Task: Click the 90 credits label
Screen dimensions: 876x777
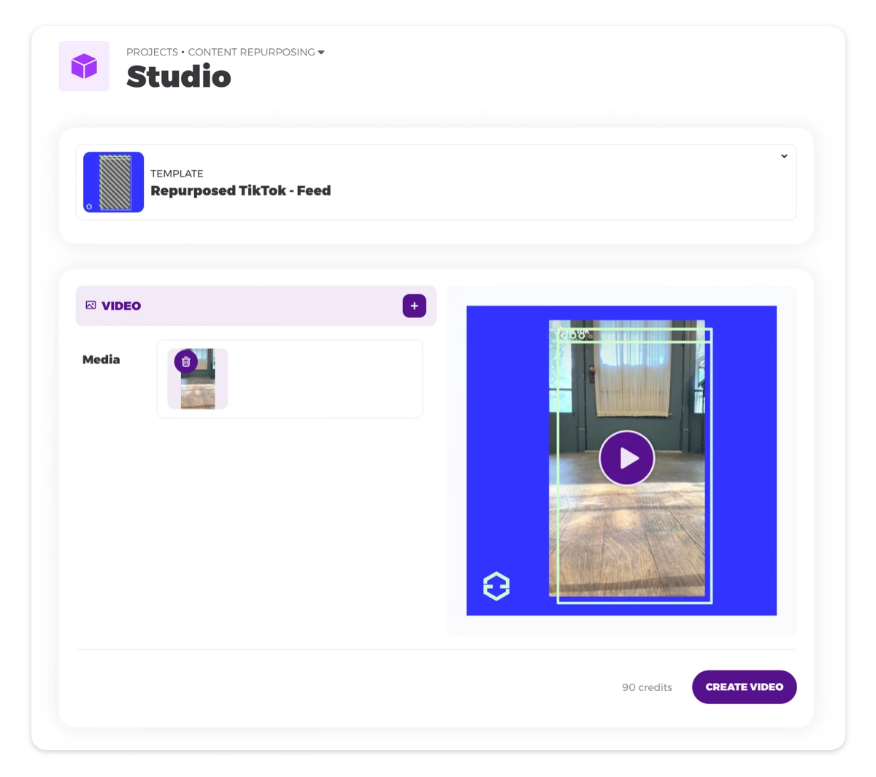Action: (647, 687)
